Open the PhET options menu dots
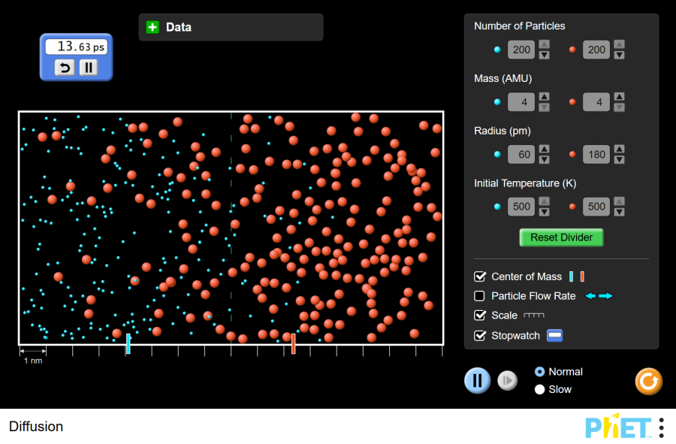The width and height of the screenshot is (676, 444). point(661,427)
